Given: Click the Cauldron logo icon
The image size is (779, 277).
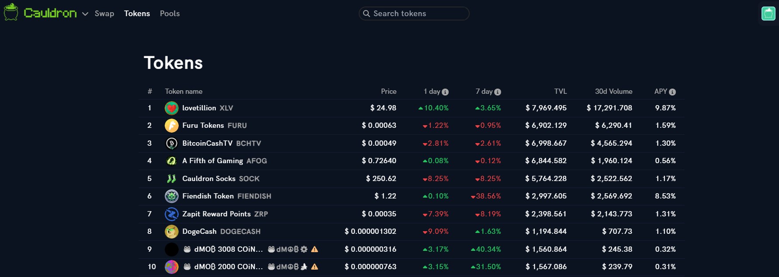Looking at the screenshot, I should 11,12.
